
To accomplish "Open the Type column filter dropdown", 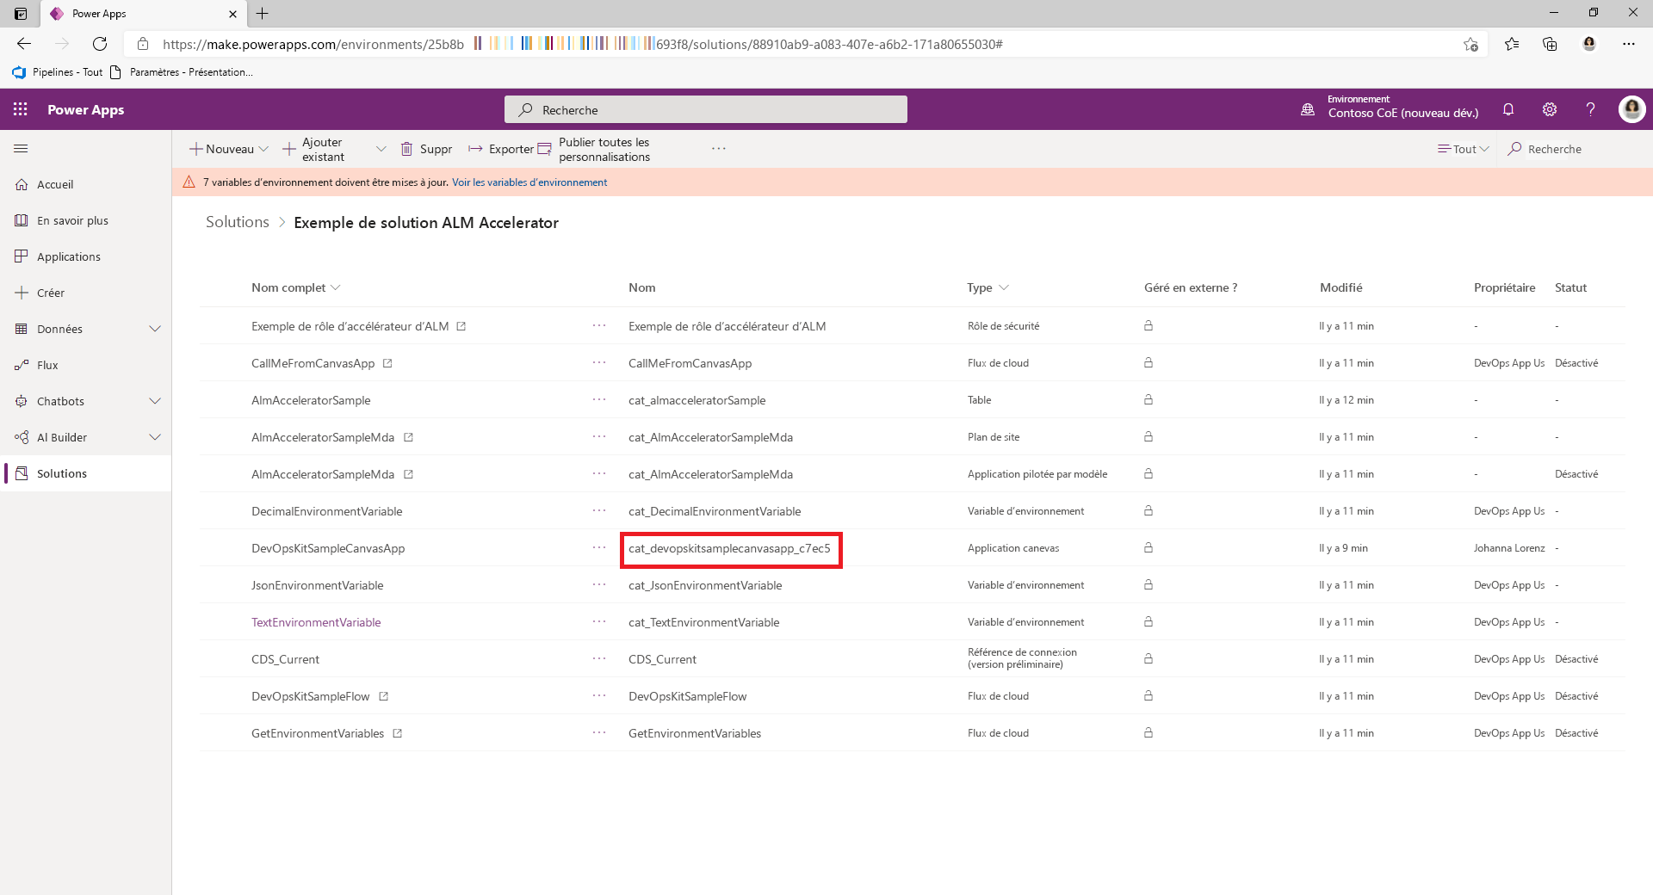I will click(1004, 287).
